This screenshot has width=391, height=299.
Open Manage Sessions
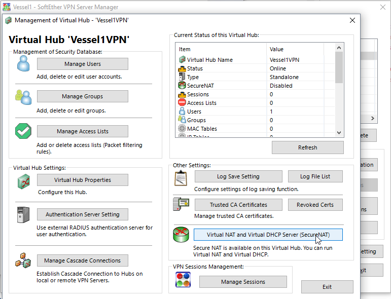point(243,282)
